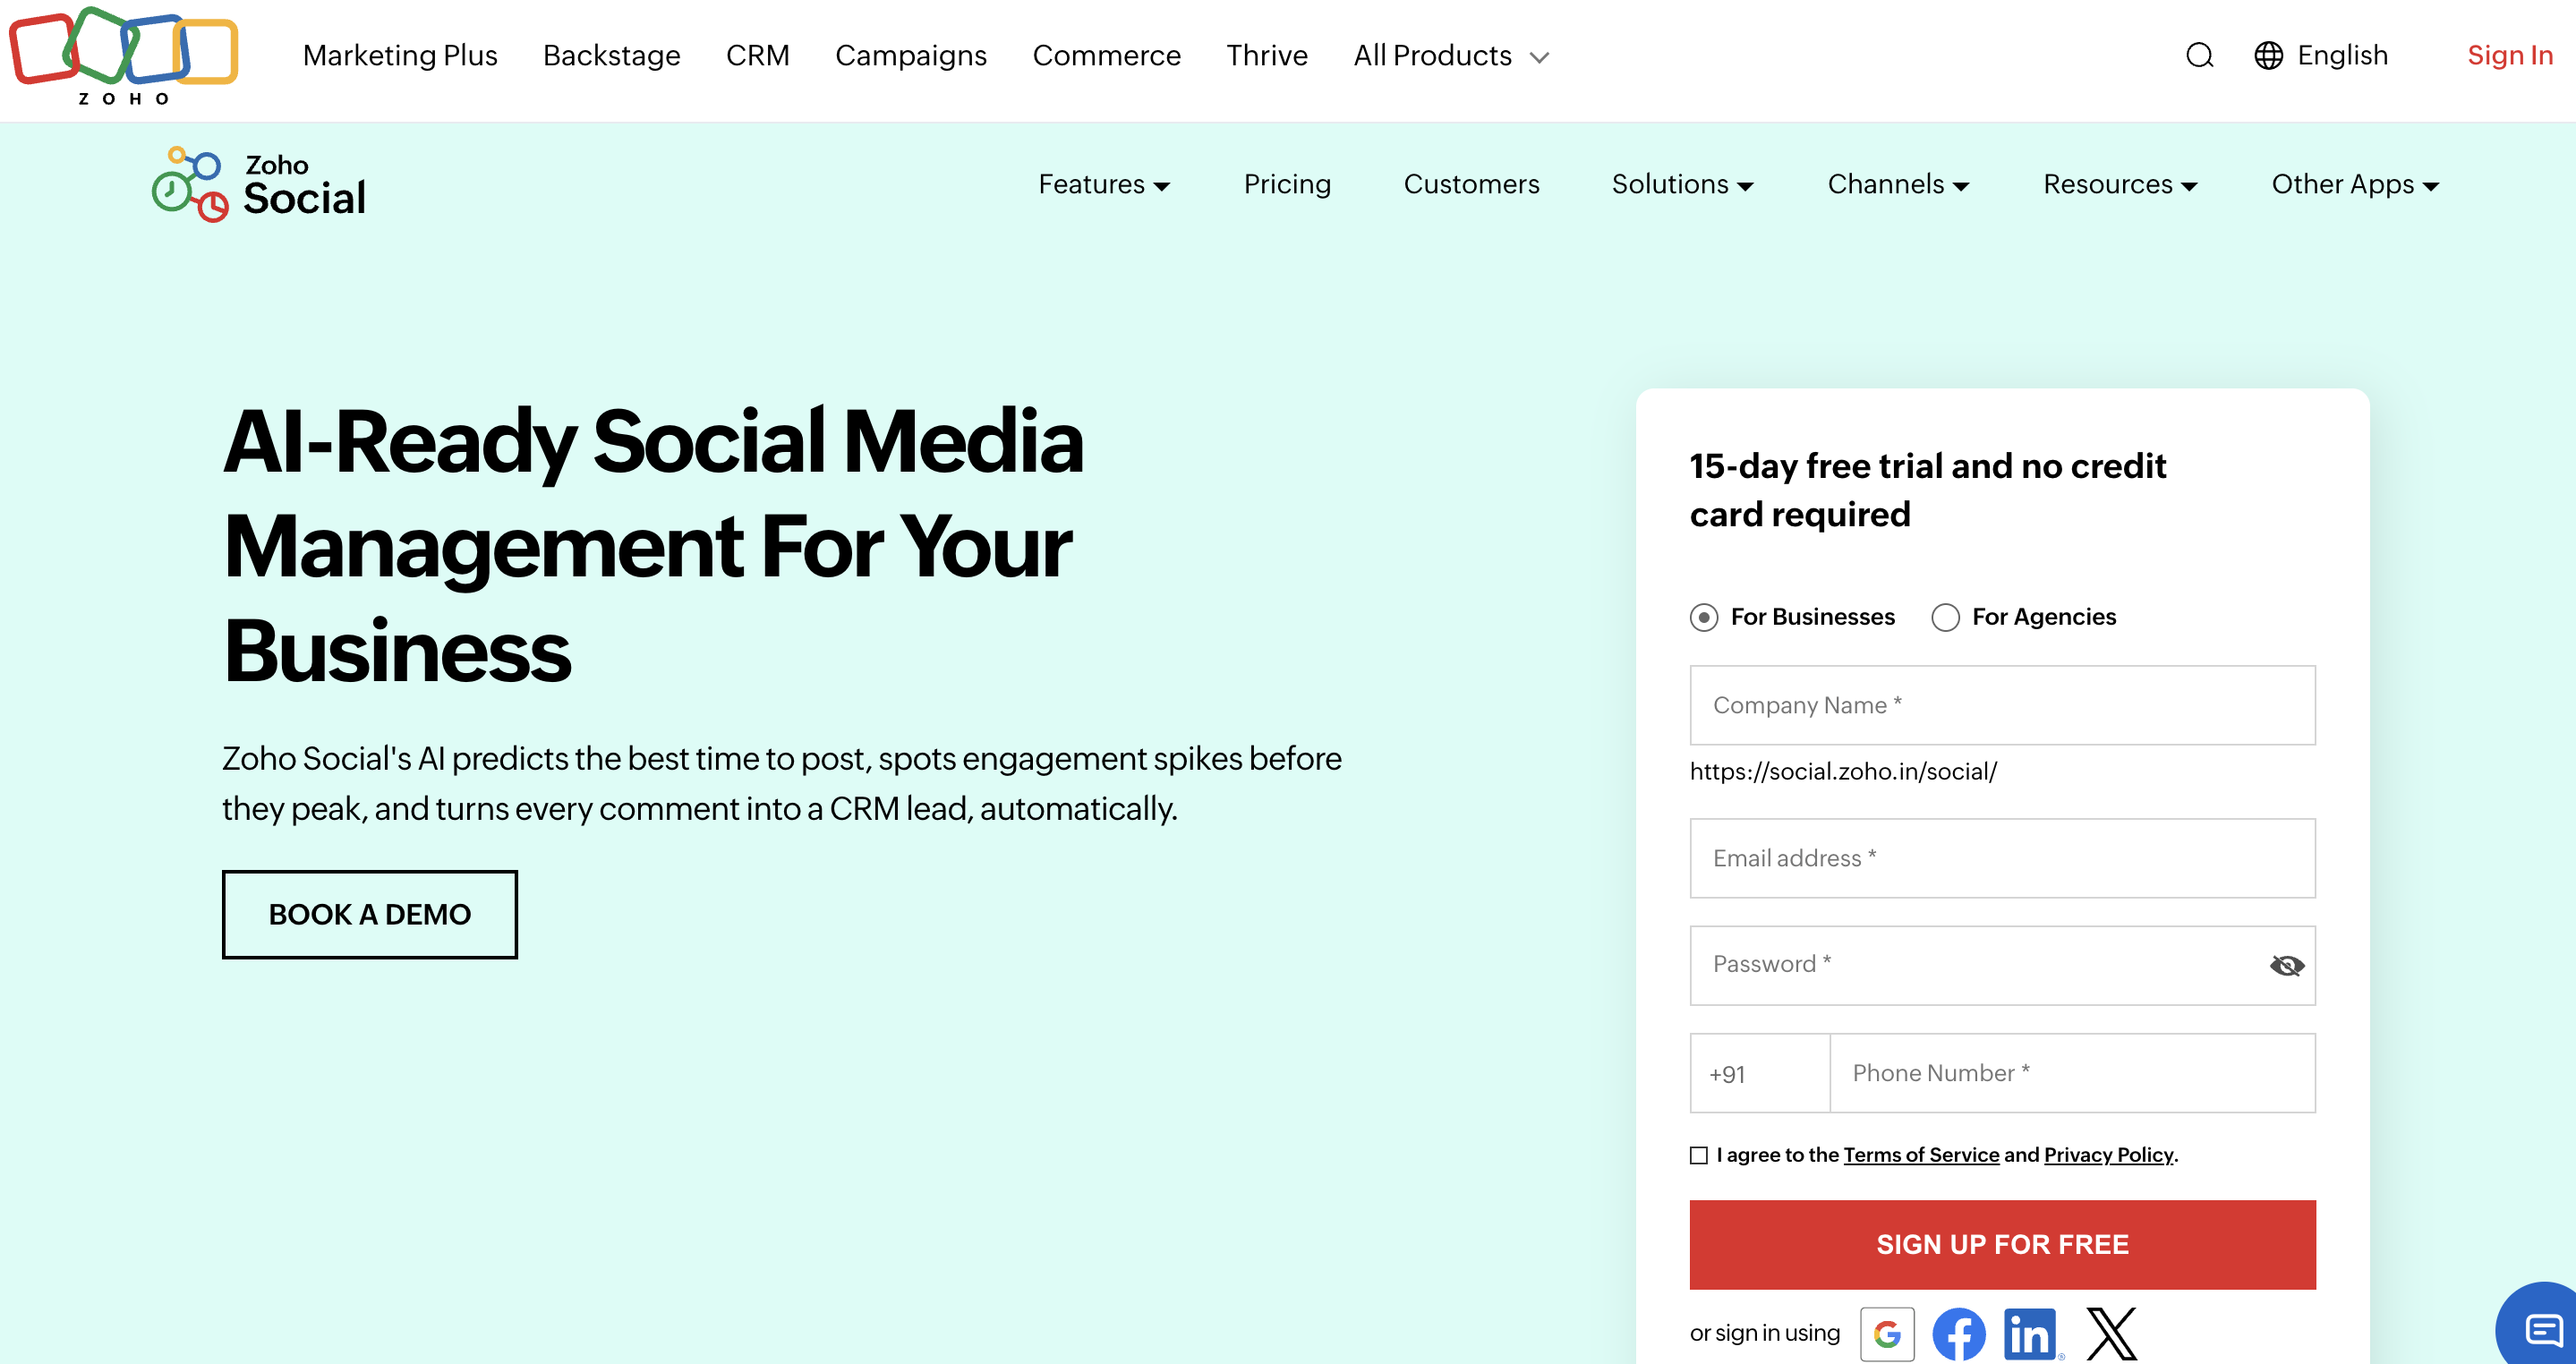Image resolution: width=2576 pixels, height=1364 pixels.
Task: Sign in using X icon
Action: pos(2111,1333)
